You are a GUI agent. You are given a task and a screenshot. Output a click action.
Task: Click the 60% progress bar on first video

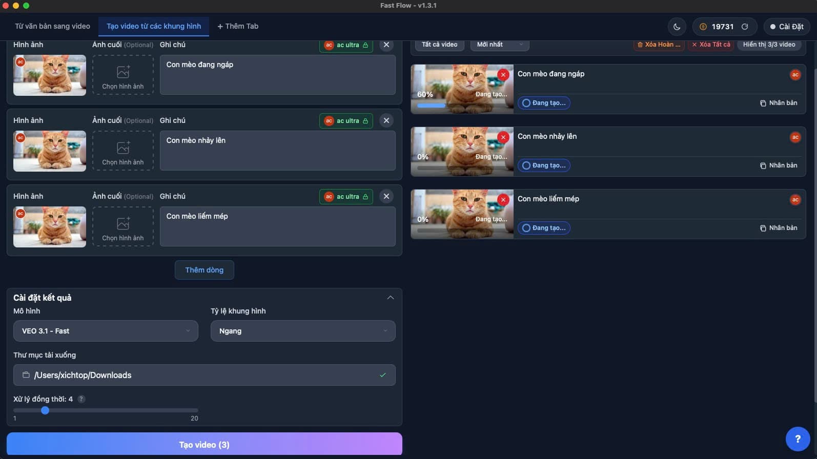coord(463,106)
